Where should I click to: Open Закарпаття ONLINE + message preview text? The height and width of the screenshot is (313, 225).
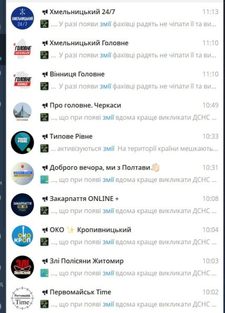click(134, 211)
